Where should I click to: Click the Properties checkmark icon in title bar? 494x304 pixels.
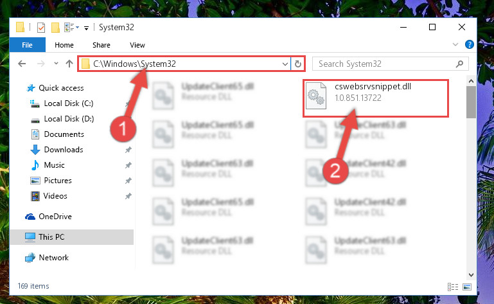(41, 28)
